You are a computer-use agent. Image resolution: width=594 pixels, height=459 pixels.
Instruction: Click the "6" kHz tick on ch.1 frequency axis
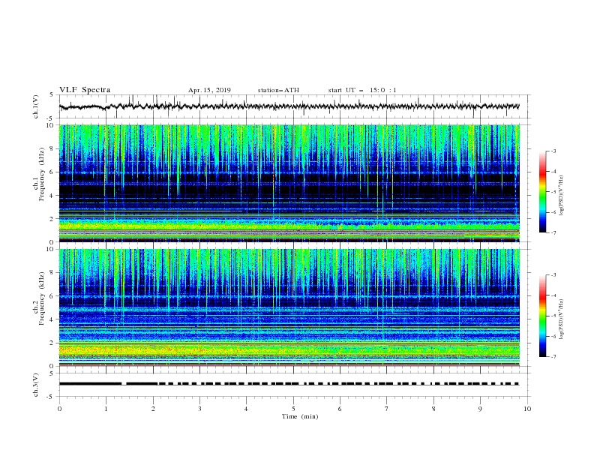(52, 172)
